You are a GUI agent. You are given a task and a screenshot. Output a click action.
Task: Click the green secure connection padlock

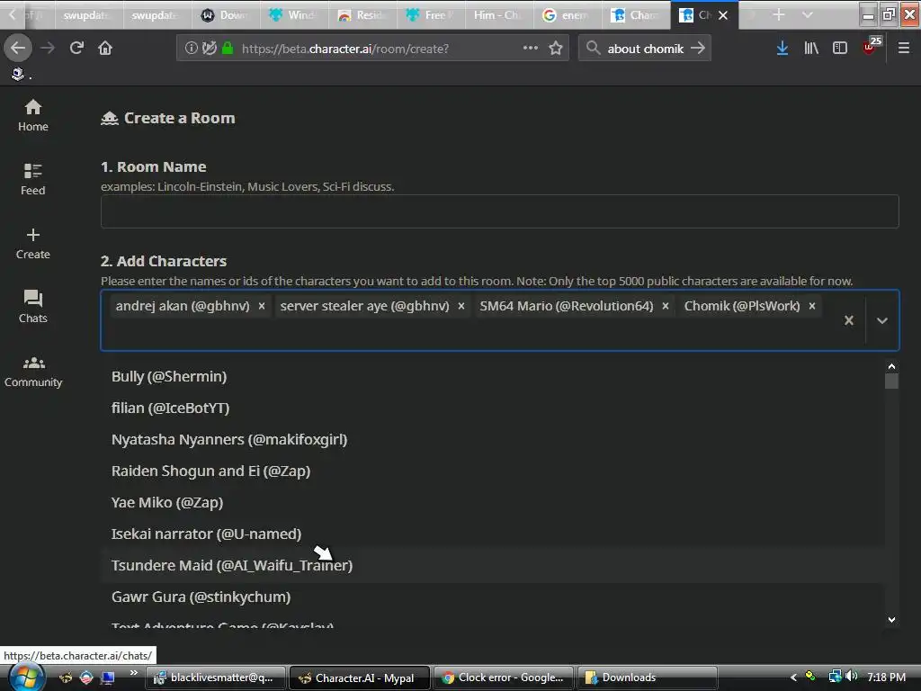click(x=228, y=49)
